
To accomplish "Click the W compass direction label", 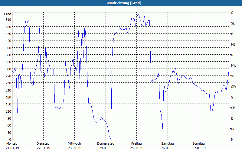I will (233, 76).
